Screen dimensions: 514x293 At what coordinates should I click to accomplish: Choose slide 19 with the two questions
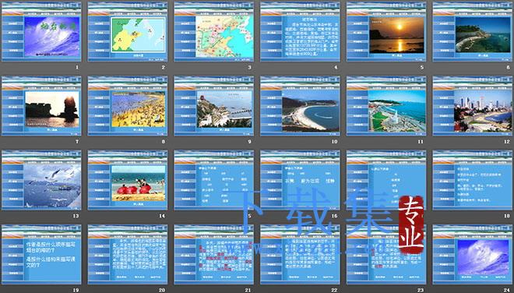41,255
